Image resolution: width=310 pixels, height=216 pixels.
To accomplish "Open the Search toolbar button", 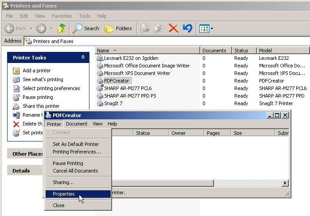I will tap(86, 28).
